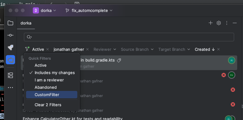This screenshot has width=243, height=120.
Task: Open the fix_automcomplete branch dropdown
Action: (x=92, y=10)
